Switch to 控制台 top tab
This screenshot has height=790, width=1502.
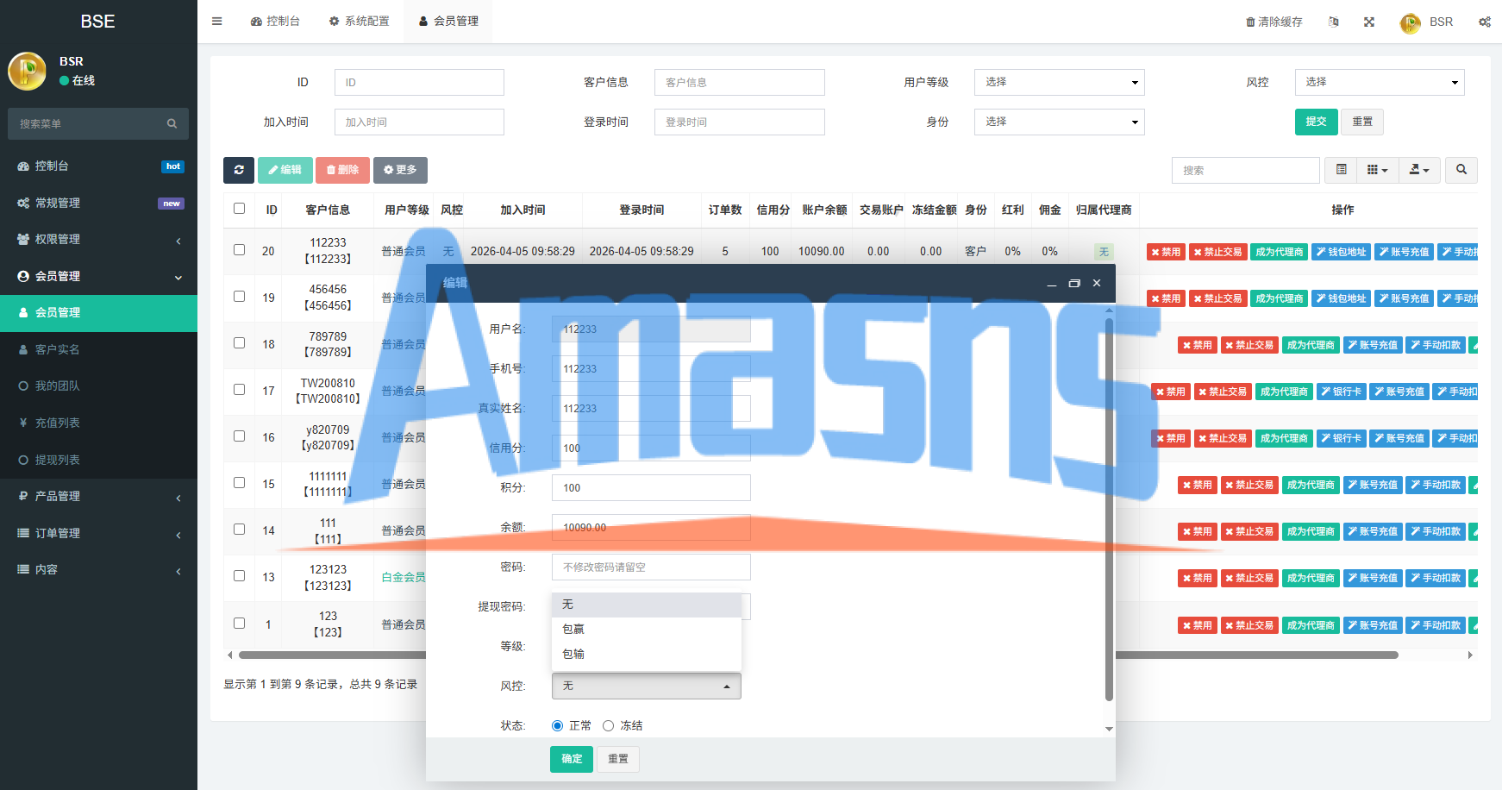pyautogui.click(x=275, y=22)
